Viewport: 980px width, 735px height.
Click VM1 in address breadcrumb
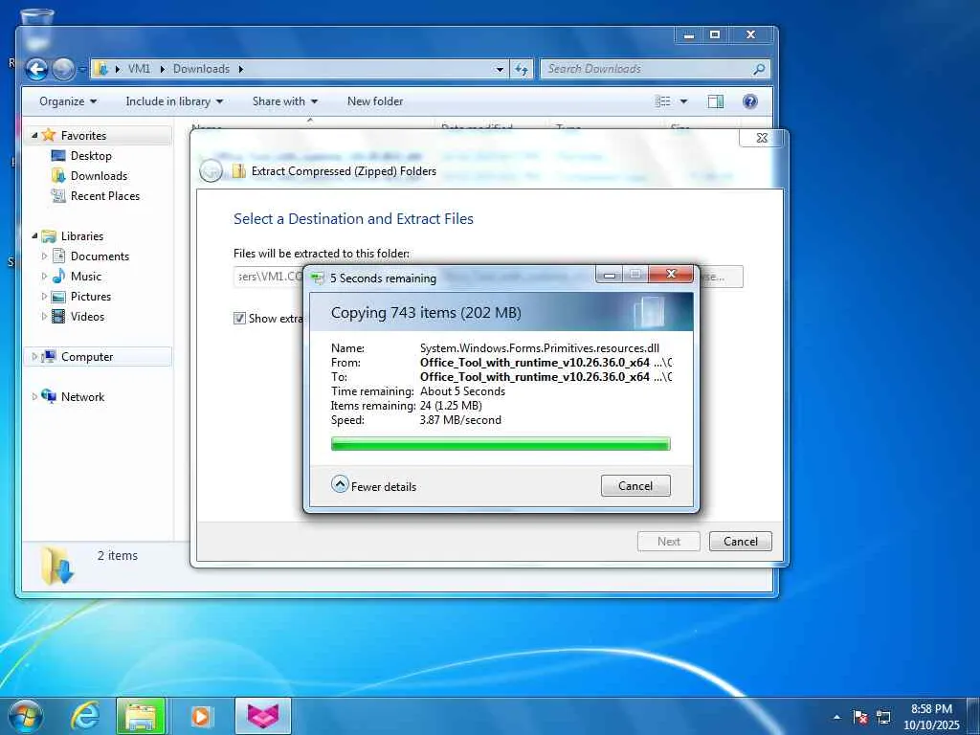click(139, 69)
